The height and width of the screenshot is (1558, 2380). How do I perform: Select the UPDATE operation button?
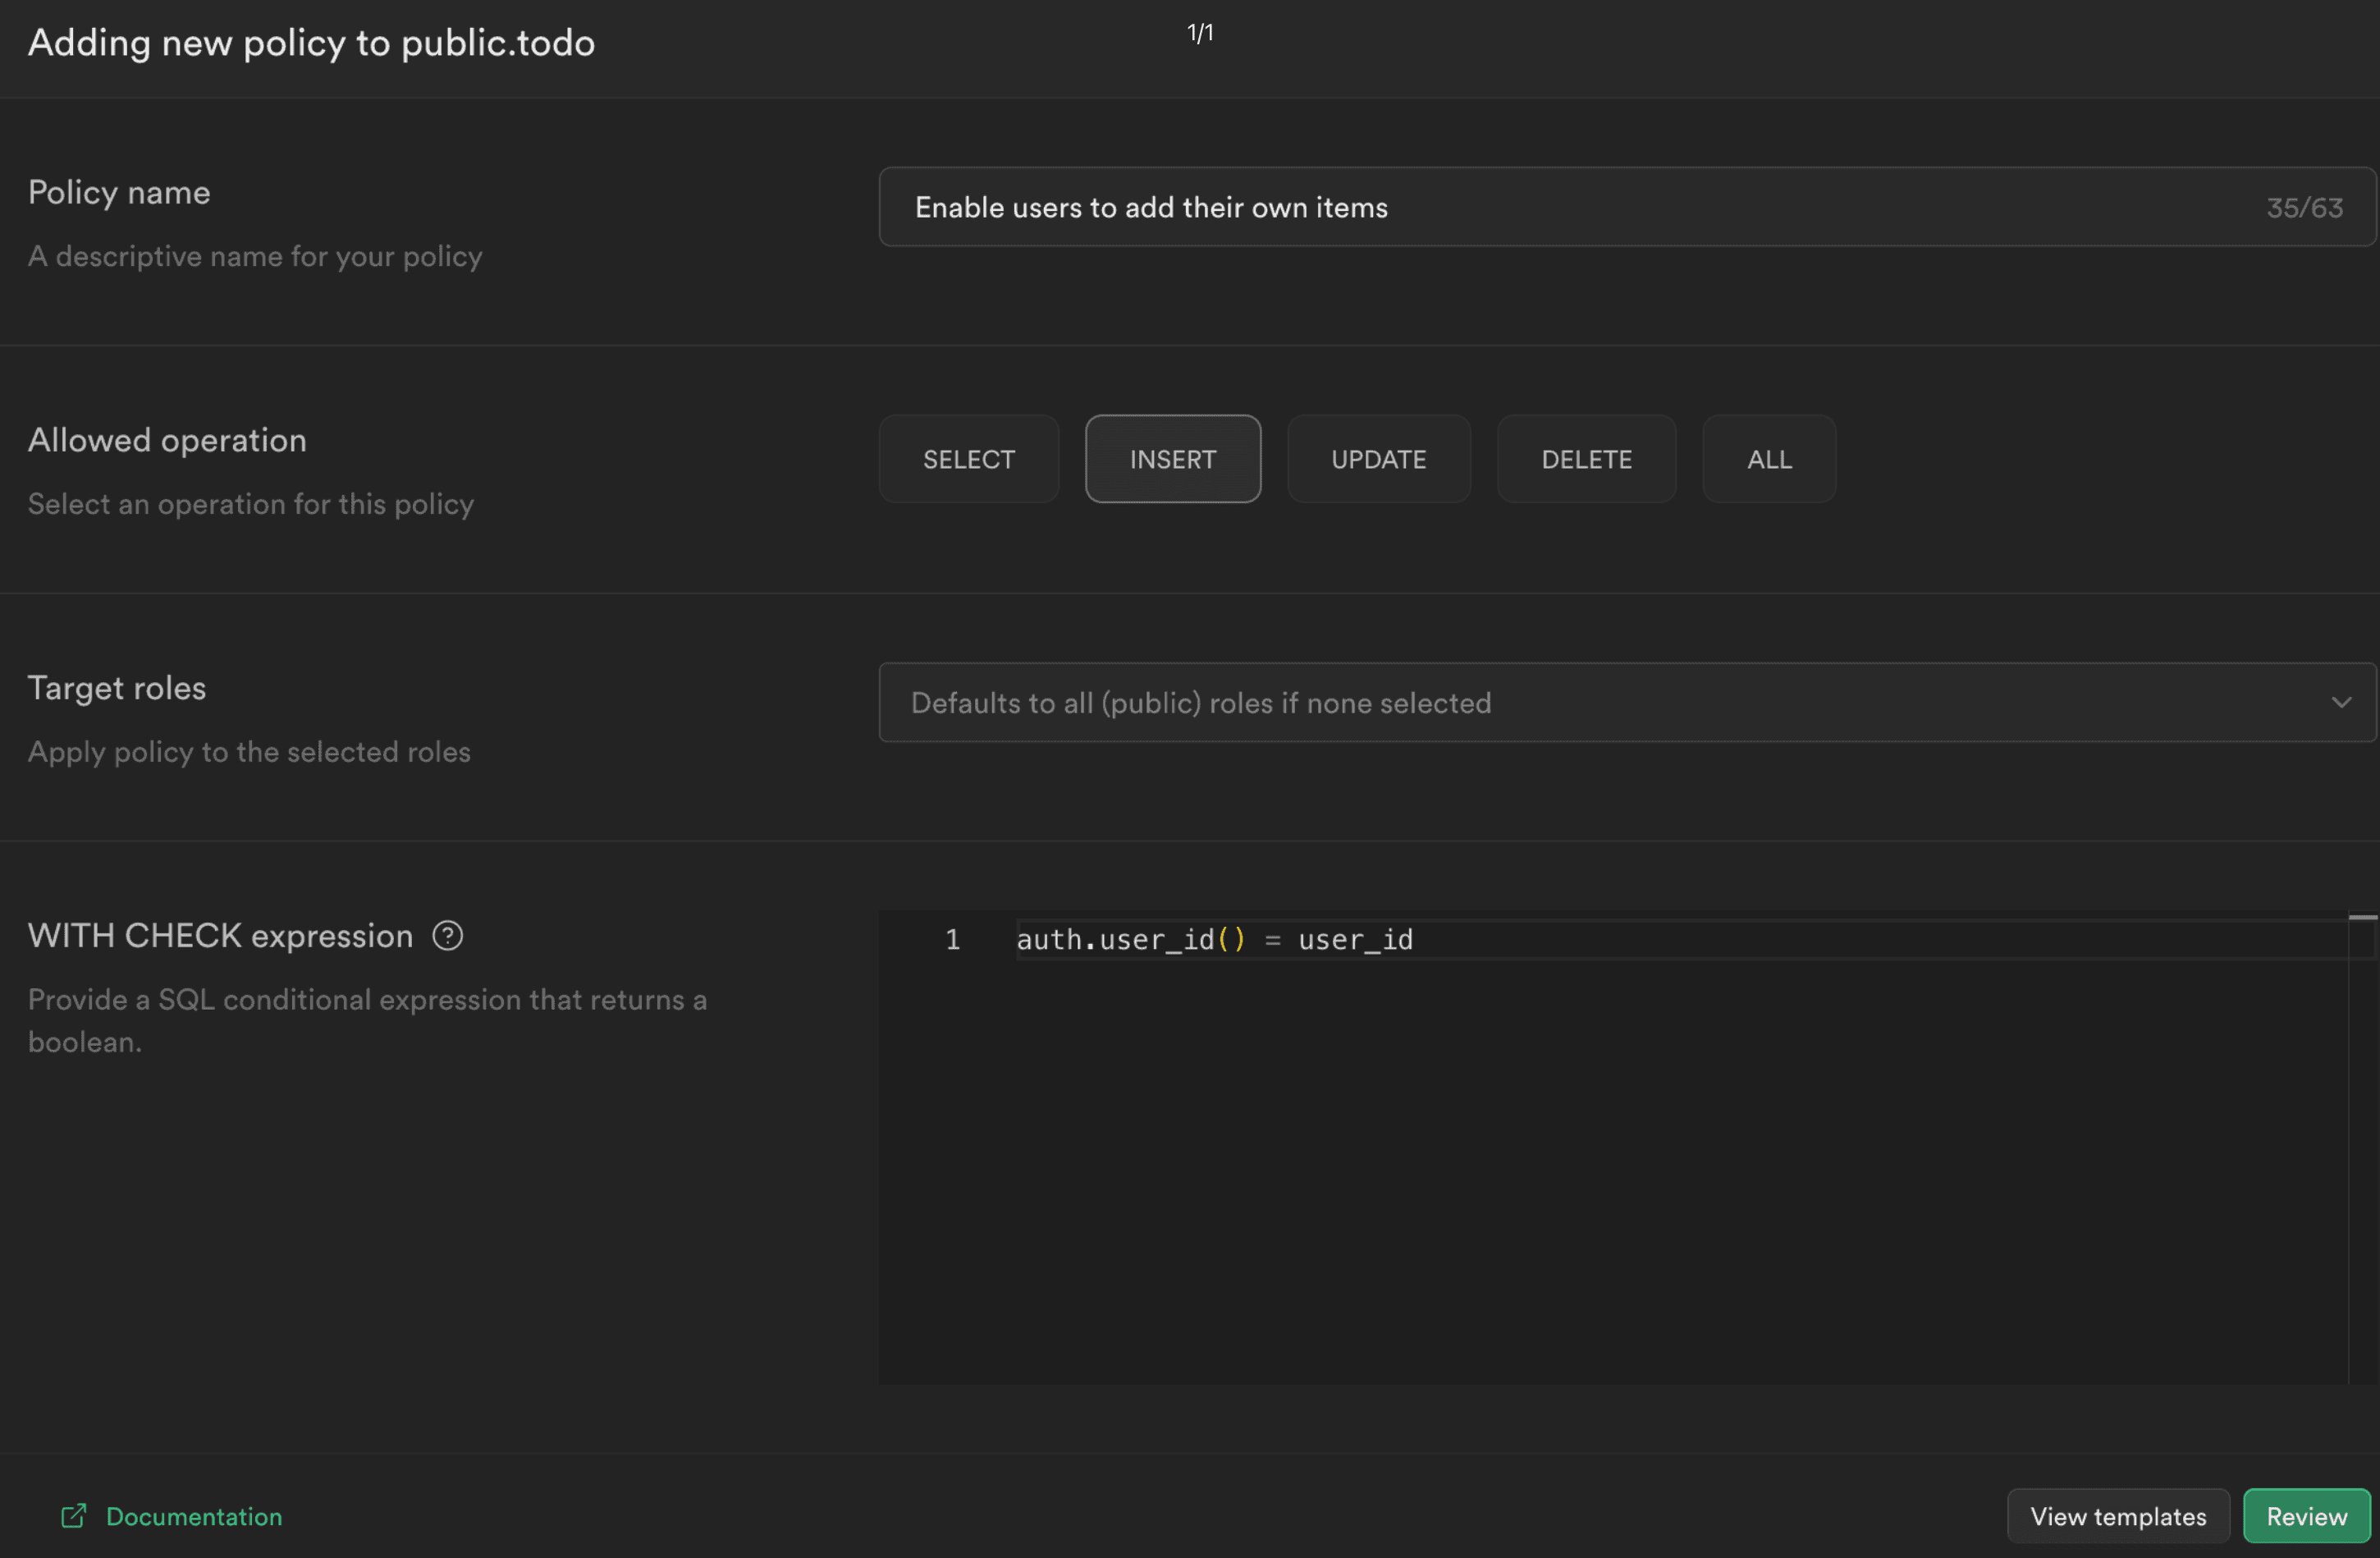(x=1377, y=457)
